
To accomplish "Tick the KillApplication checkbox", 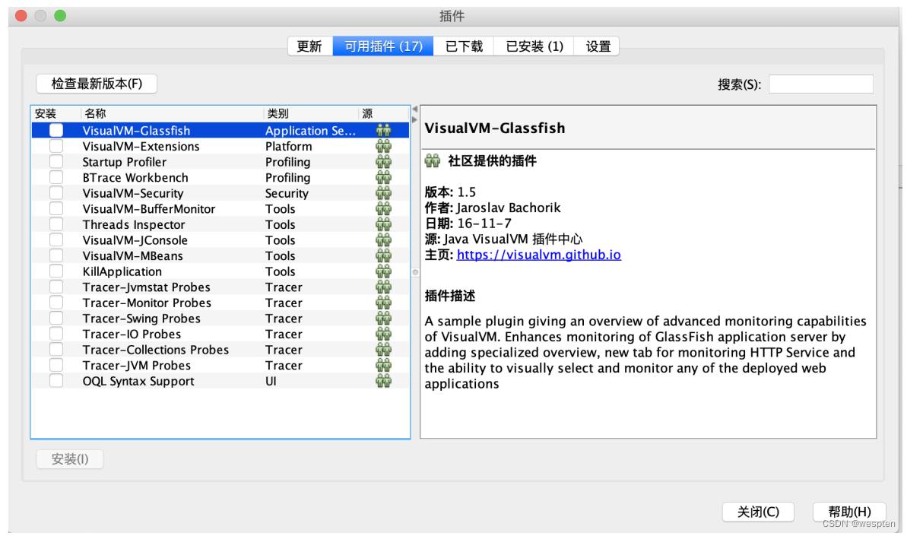I will [56, 271].
